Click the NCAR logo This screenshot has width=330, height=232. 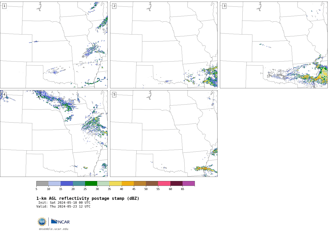pos(60,221)
